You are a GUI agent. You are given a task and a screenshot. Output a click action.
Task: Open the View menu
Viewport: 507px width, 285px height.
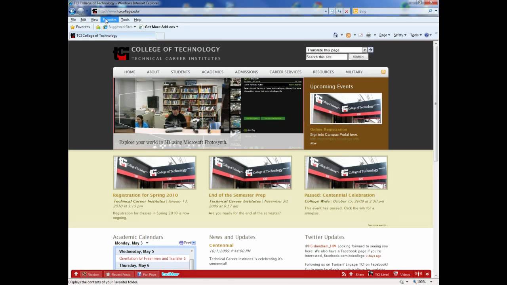pos(94,19)
